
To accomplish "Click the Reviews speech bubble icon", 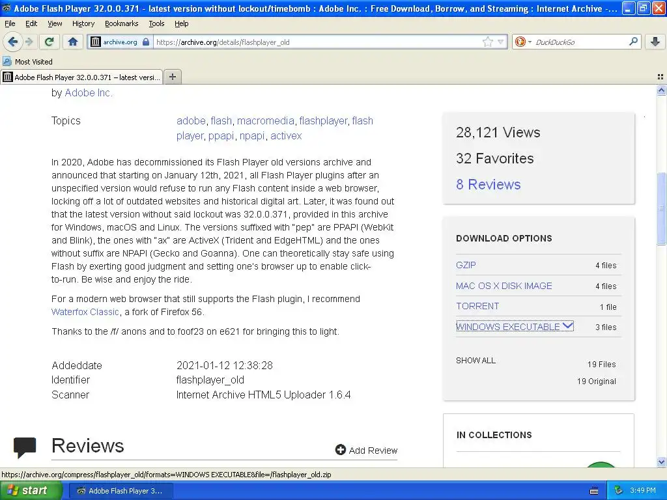I will [25, 448].
